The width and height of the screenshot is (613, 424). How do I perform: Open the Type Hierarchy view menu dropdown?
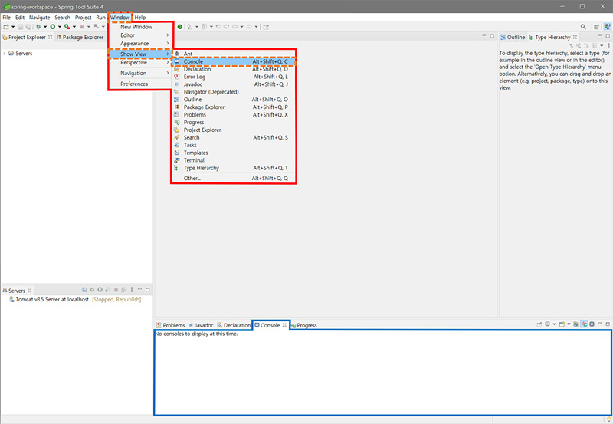(x=602, y=46)
